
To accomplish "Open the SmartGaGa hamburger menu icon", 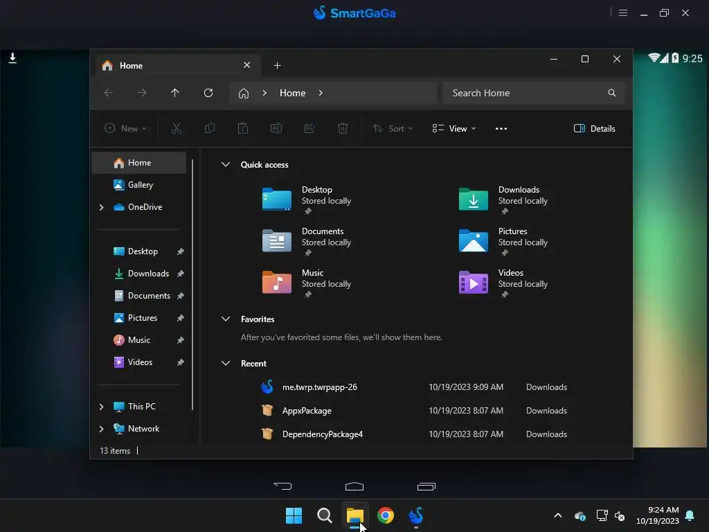I will click(x=623, y=13).
